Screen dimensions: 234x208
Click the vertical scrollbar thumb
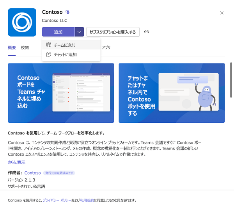pyautogui.click(x=231, y=80)
